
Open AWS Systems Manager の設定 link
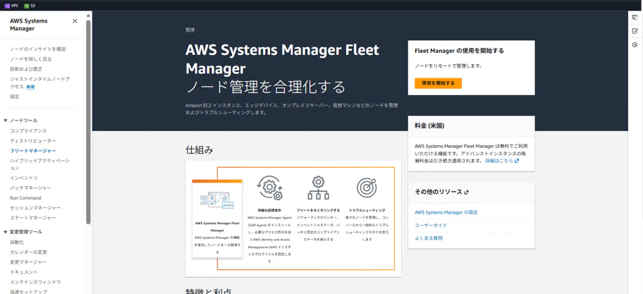pos(446,212)
